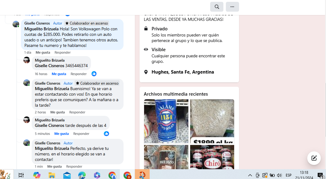Like Giselle's comment posted 1 min ago
The height and width of the screenshot is (179, 326).
click(54, 166)
